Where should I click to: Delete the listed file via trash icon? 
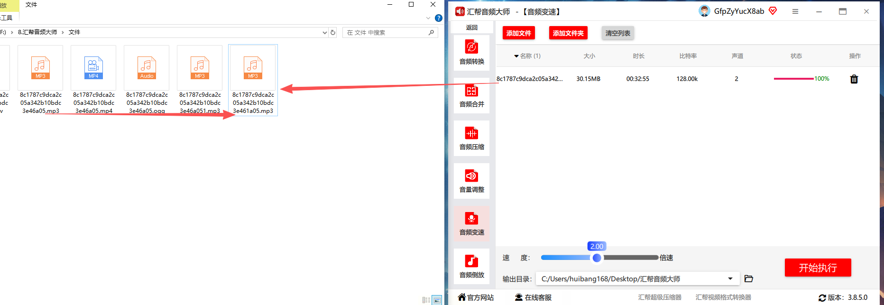coord(854,79)
